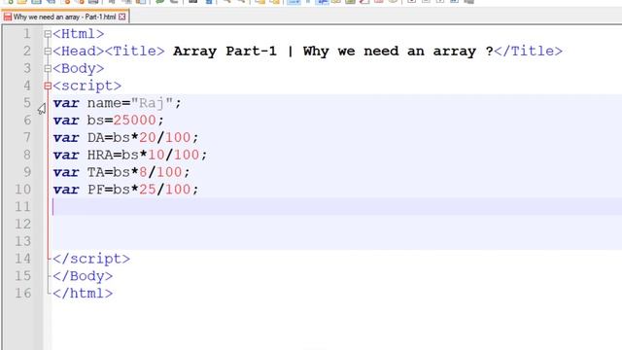Image resolution: width=622 pixels, height=350 pixels.
Task: Click the closing </Title> tag
Action: click(x=529, y=52)
